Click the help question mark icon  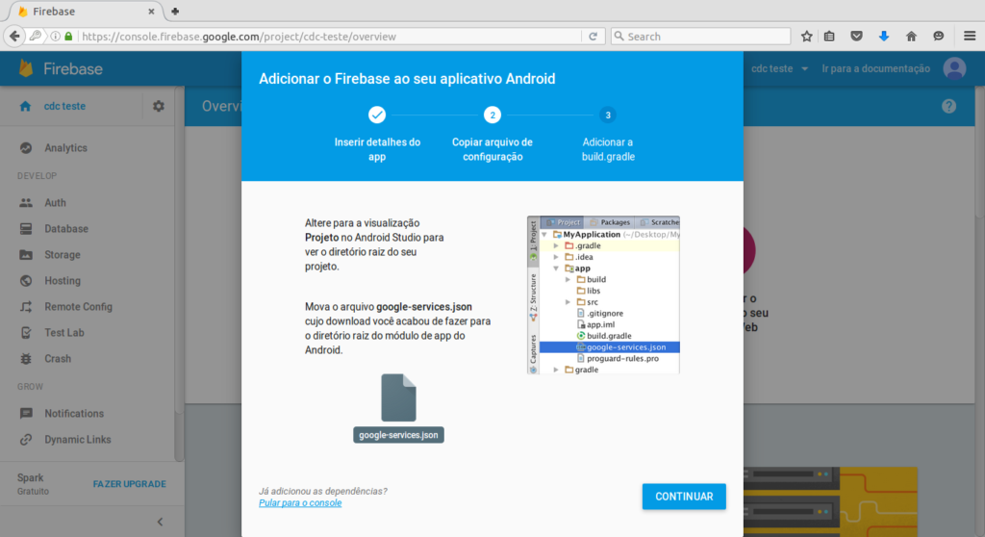[948, 106]
